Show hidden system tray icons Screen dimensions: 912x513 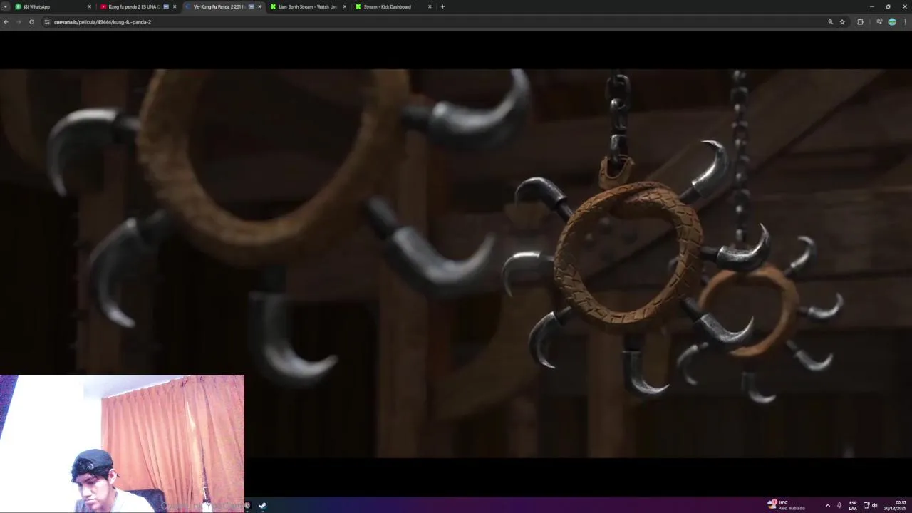coord(827,506)
